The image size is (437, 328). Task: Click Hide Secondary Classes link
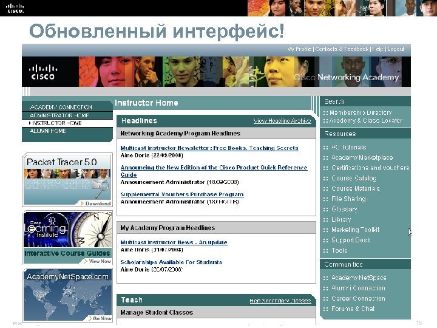pyautogui.click(x=280, y=301)
